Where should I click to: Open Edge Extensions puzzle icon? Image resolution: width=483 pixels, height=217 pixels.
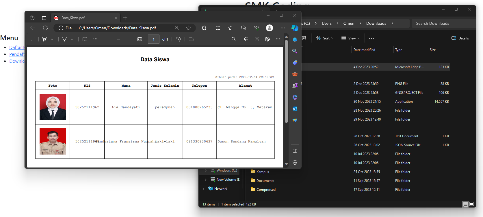pyautogui.click(x=204, y=28)
